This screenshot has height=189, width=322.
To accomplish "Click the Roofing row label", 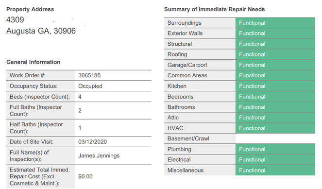I will coord(177,54).
